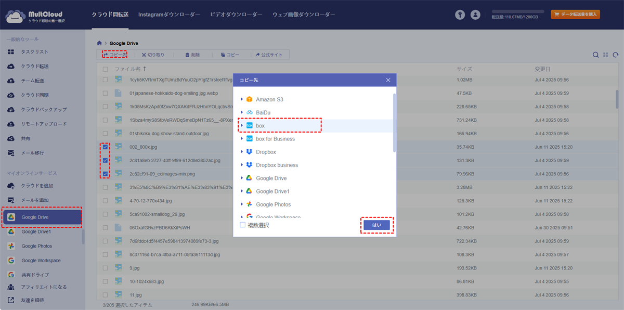Uncheck the 002_800x.jpg file checkbox
This screenshot has height=310, width=624.
pyautogui.click(x=106, y=147)
